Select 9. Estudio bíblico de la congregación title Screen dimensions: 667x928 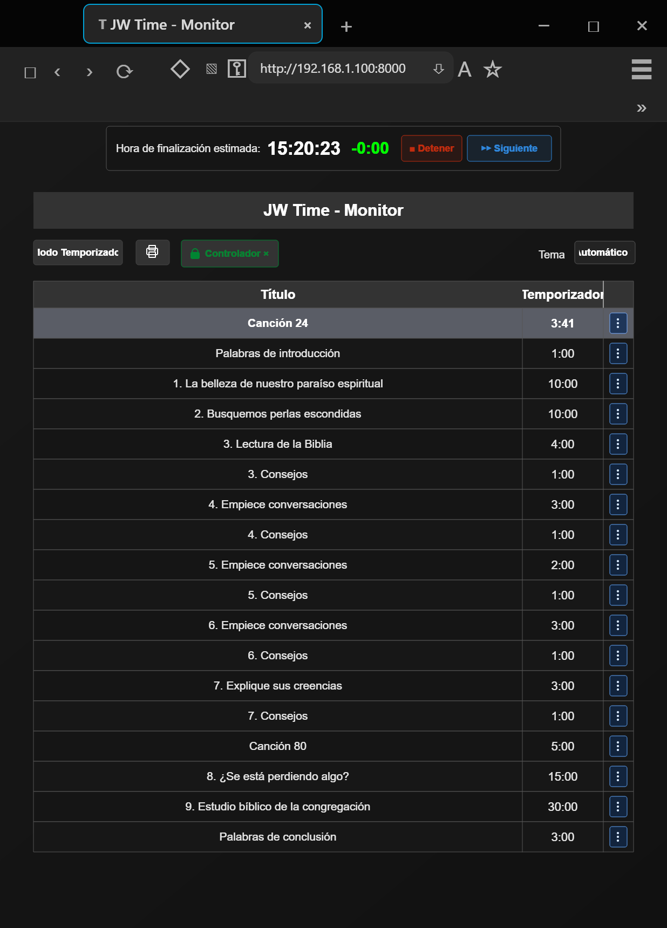pyautogui.click(x=278, y=807)
